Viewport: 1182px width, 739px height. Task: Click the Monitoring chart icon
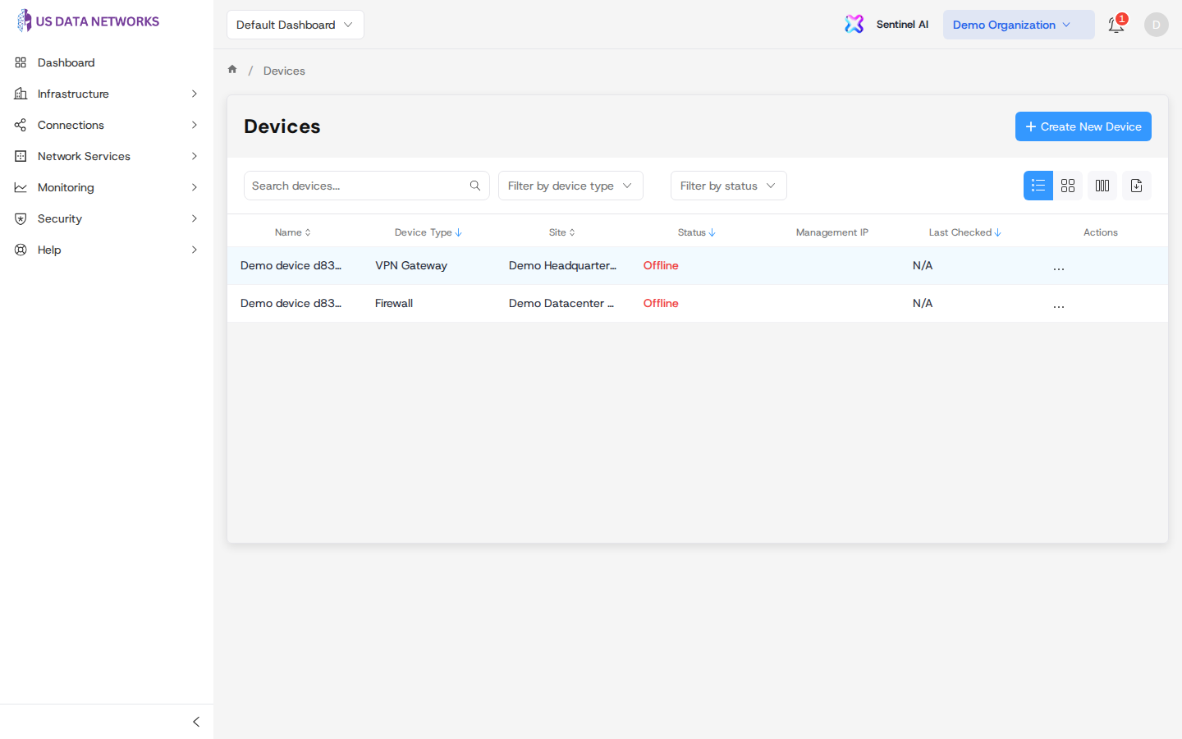21,187
